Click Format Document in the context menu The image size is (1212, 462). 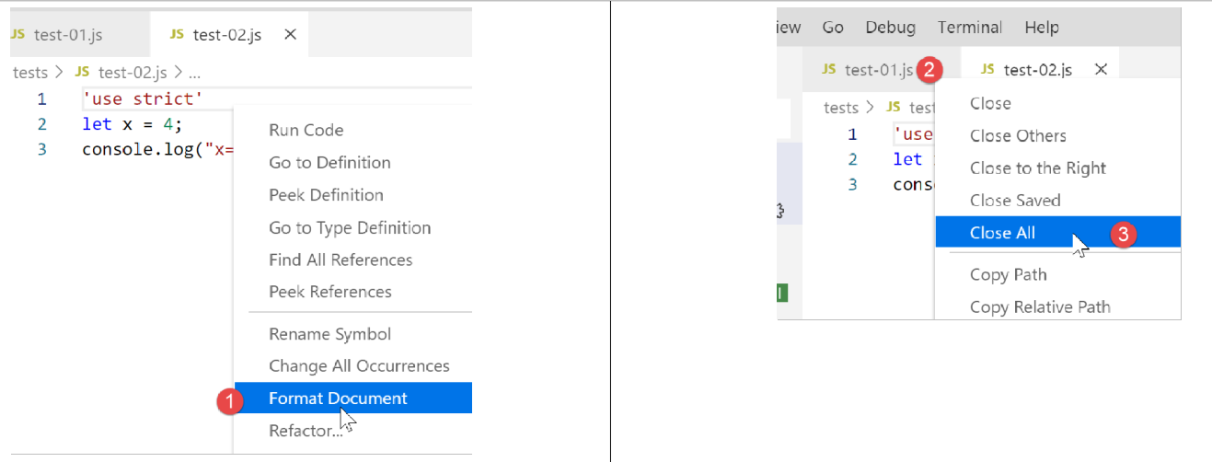(x=338, y=398)
